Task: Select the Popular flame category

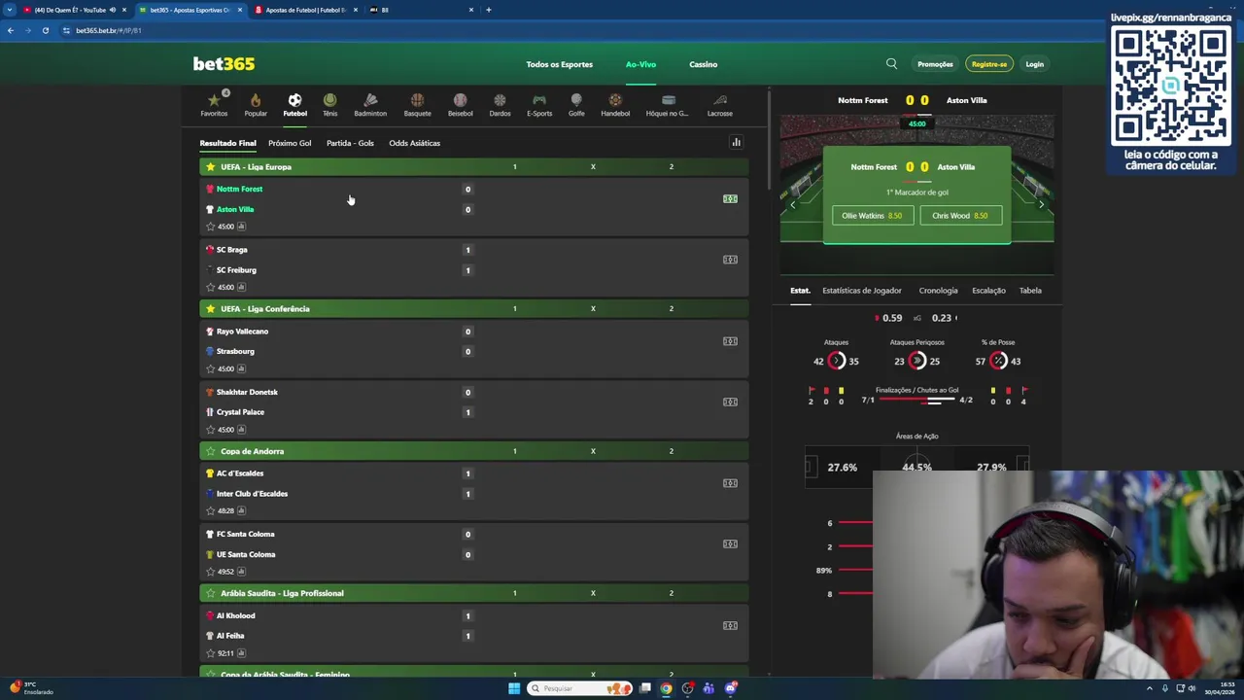Action: pos(256,105)
